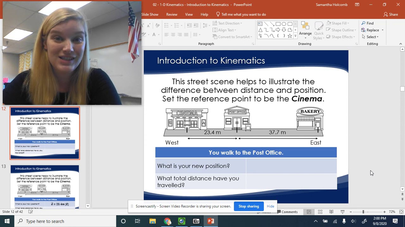Open Add or Remove Columns

pos(197,34)
